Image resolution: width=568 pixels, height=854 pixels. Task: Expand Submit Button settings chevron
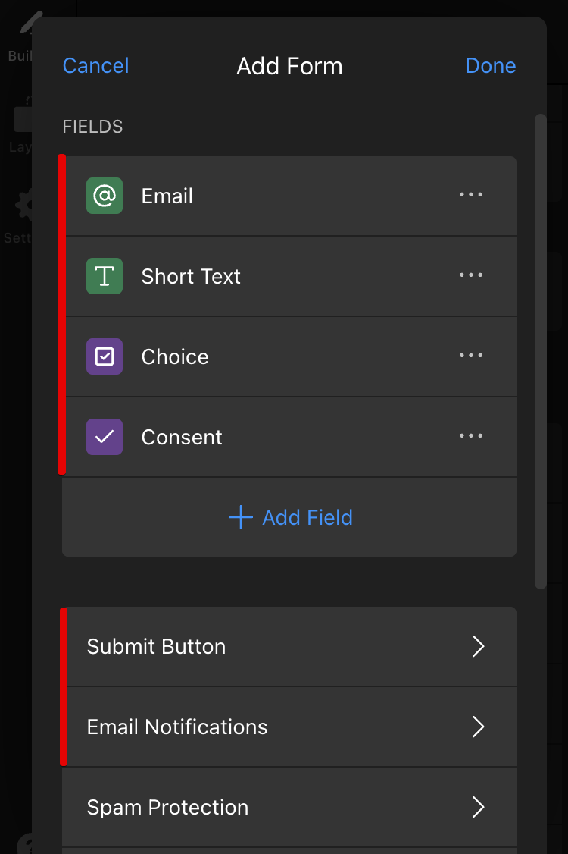pyautogui.click(x=478, y=646)
